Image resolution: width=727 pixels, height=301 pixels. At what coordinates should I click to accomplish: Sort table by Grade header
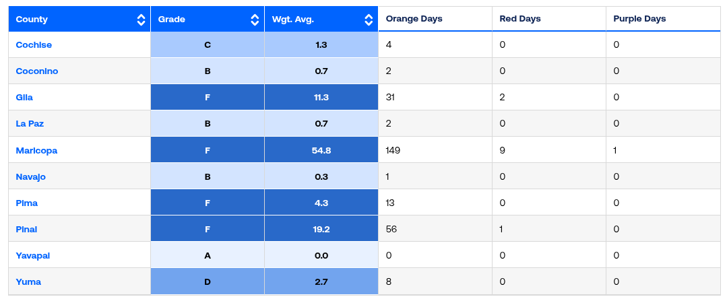coord(172,20)
